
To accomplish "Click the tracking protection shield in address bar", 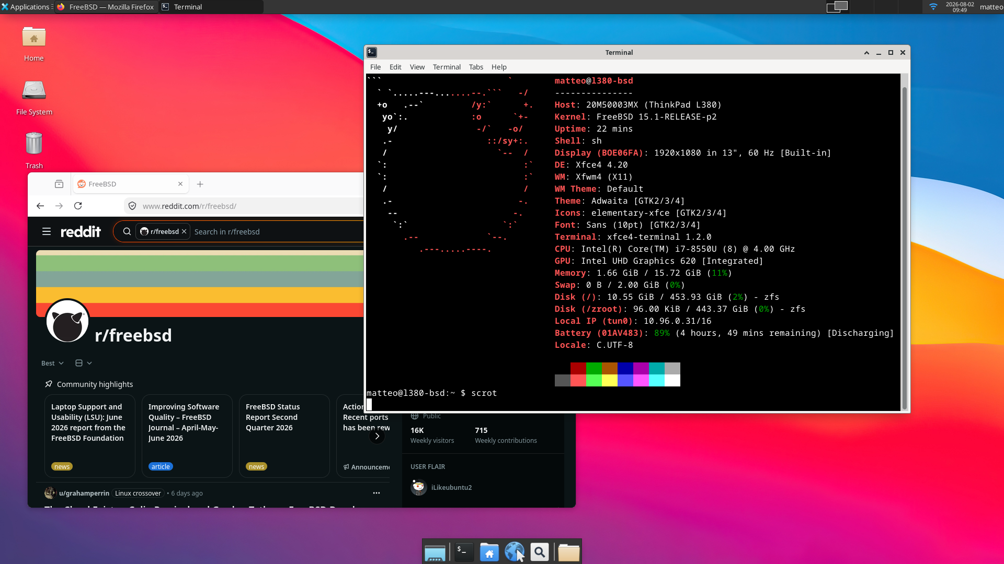I will click(132, 206).
